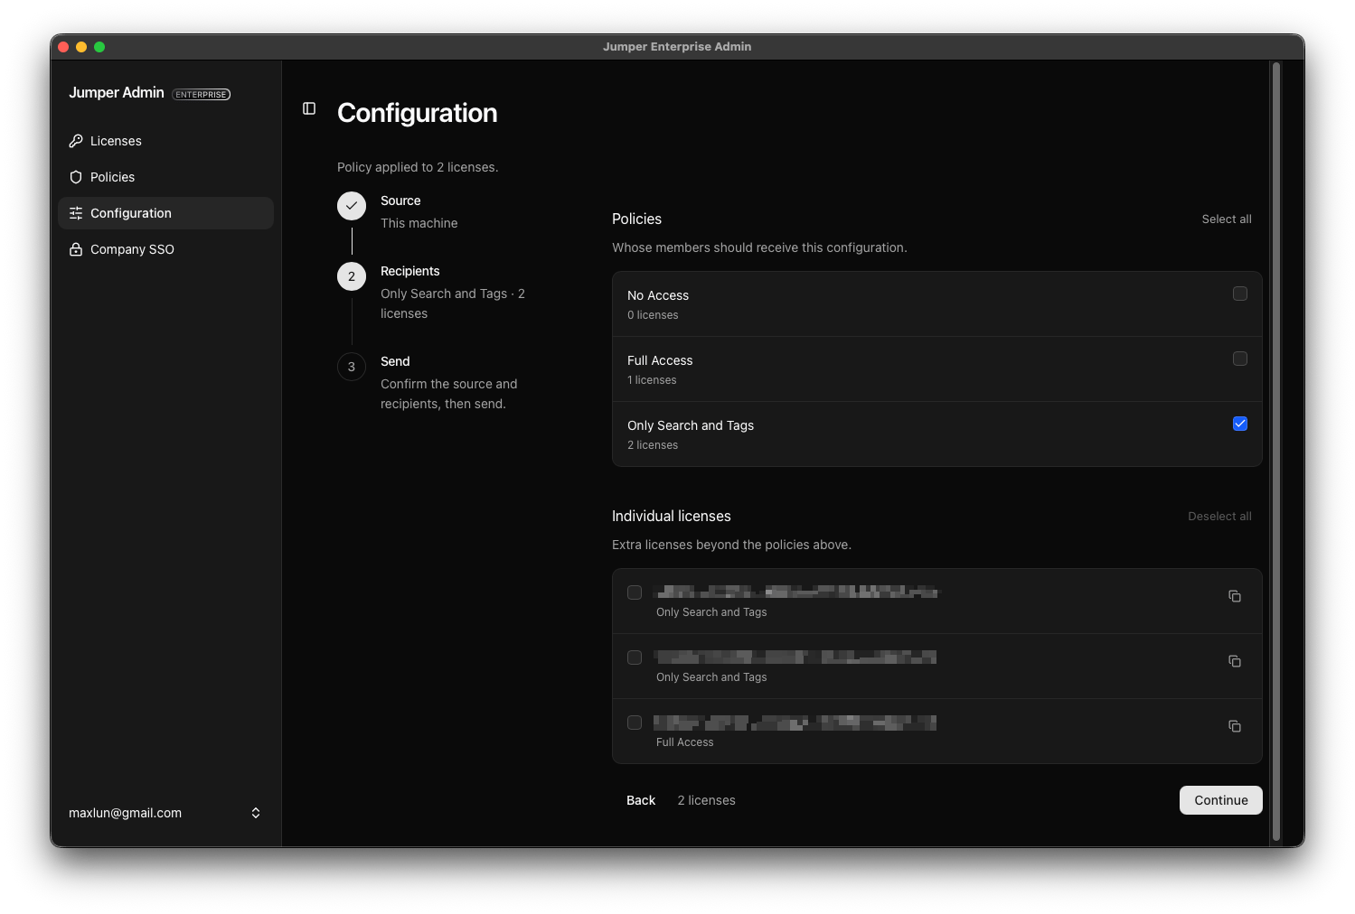
Task: Click Deselect all for Individual licenses
Action: (x=1219, y=517)
